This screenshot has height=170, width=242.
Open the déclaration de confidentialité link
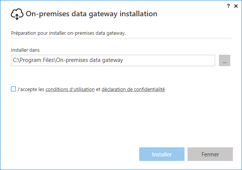pos(133,89)
